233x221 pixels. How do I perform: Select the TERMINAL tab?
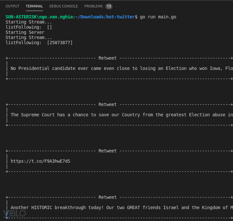[34, 6]
